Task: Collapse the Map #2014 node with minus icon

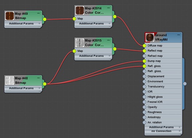Action: pyautogui.click(x=108, y=8)
